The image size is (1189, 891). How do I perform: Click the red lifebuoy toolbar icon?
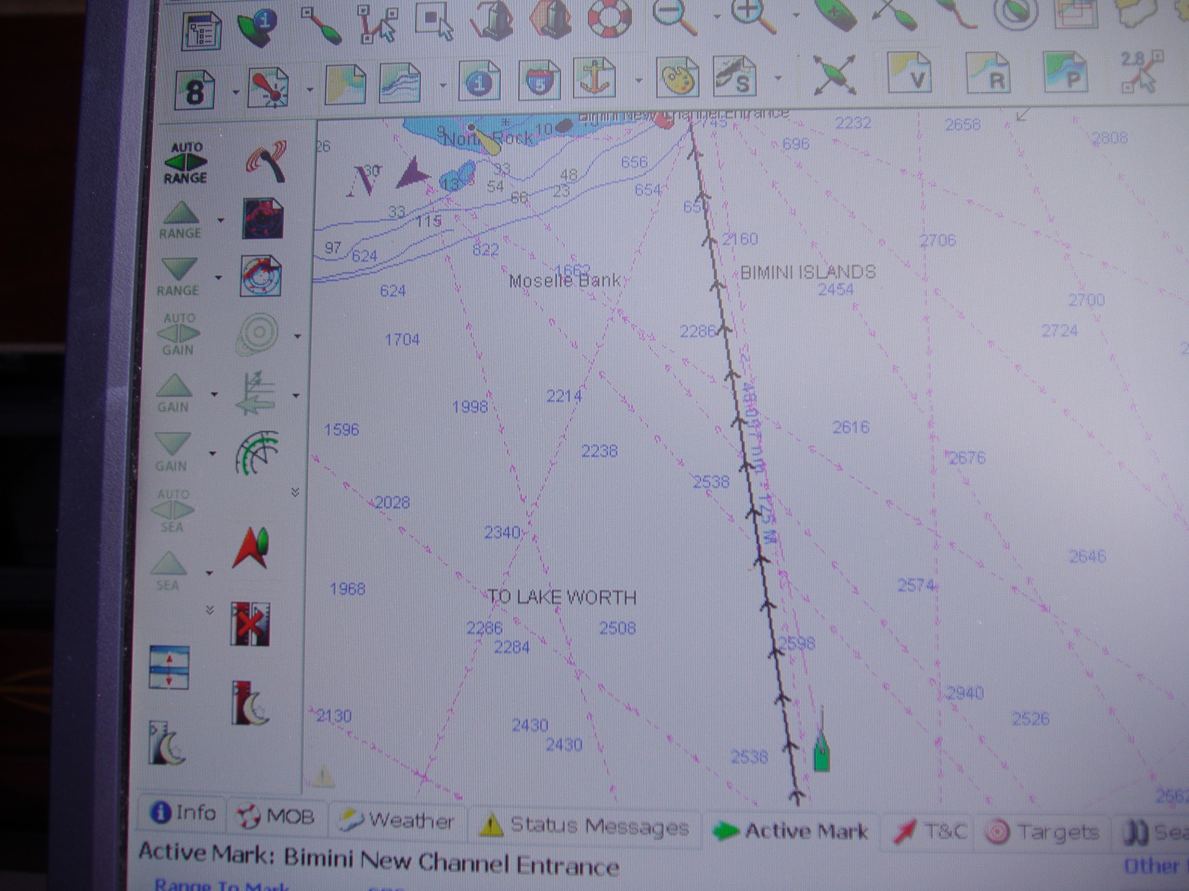coord(609,17)
